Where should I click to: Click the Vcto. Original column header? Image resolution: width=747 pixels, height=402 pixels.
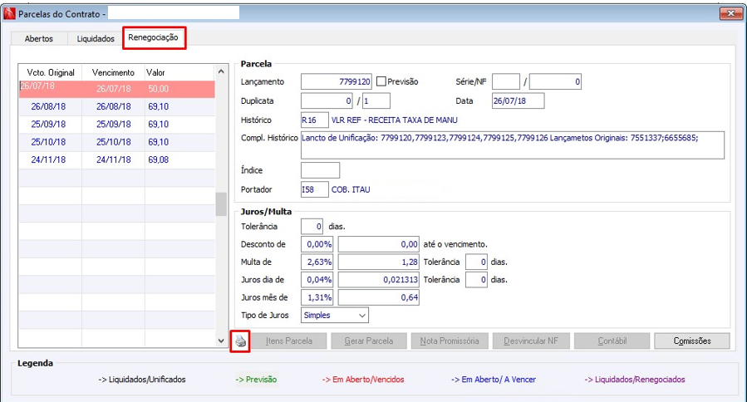pos(51,72)
